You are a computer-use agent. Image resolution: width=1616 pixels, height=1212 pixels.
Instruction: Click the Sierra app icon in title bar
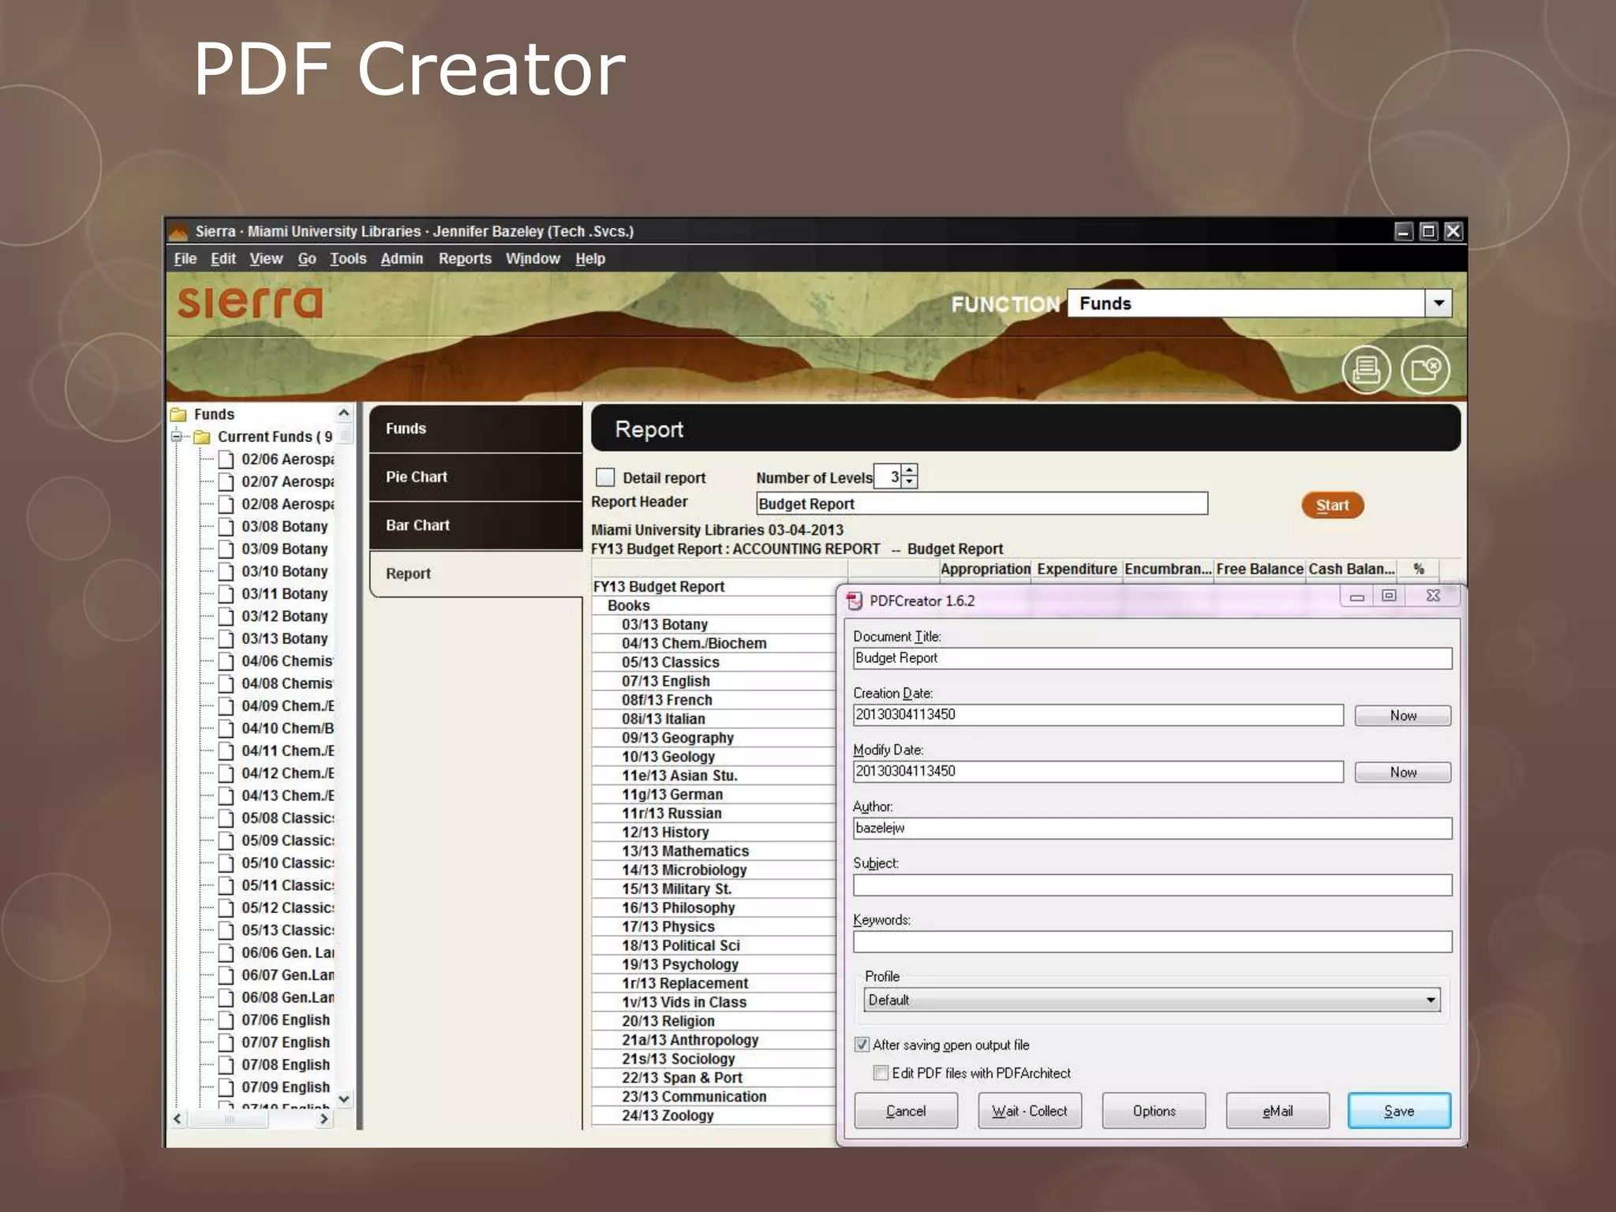(178, 232)
